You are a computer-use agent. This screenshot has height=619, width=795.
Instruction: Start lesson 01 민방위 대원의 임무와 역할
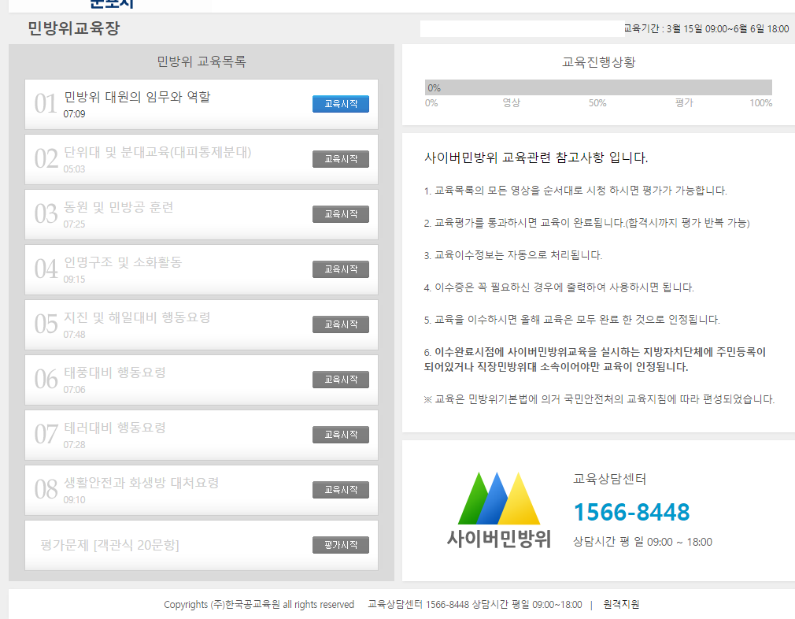[340, 104]
